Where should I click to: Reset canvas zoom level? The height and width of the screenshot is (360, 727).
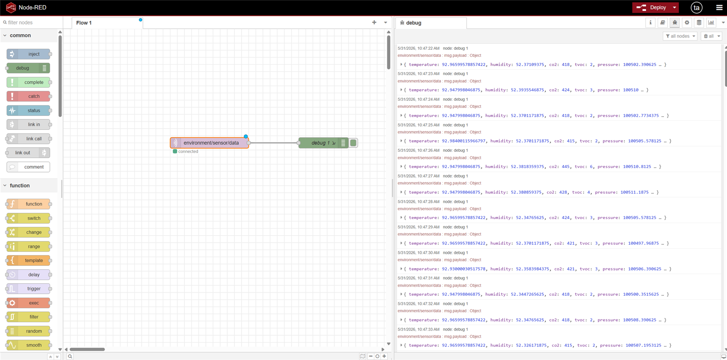(377, 356)
